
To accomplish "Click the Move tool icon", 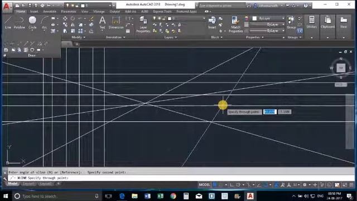I will (x=65, y=18).
